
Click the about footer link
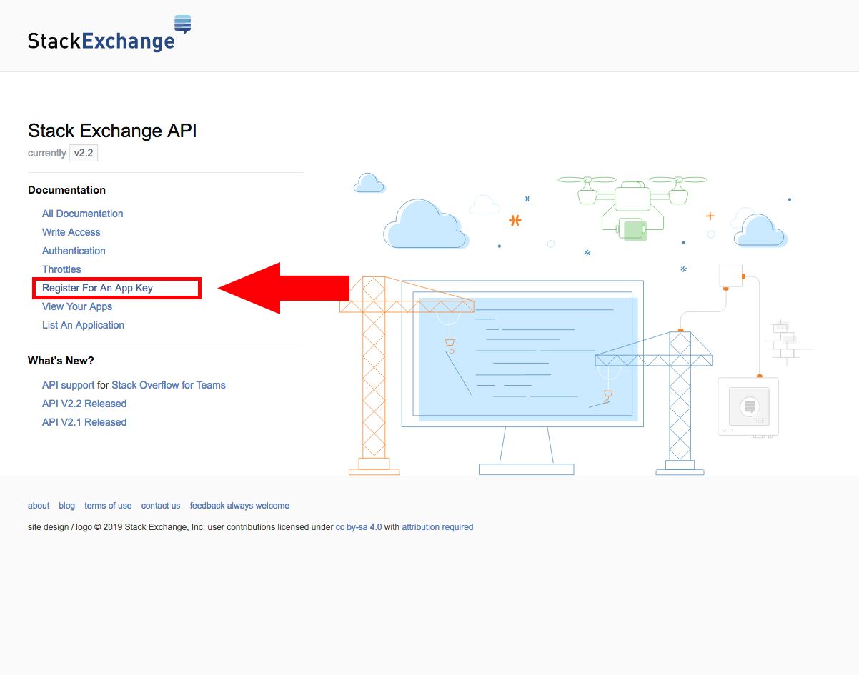(39, 506)
